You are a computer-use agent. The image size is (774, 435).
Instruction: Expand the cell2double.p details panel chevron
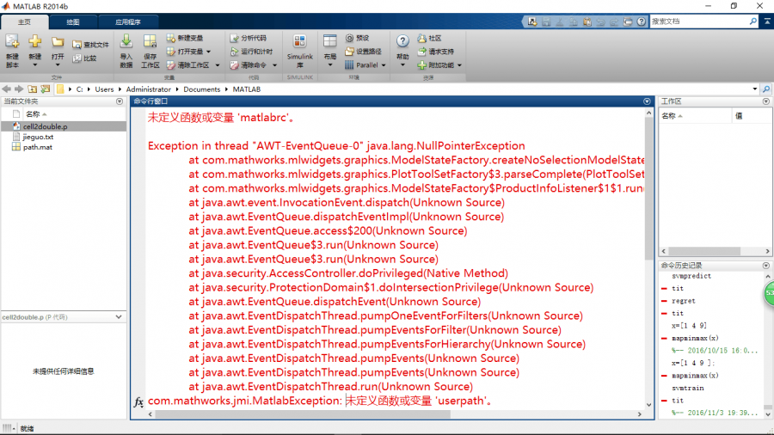(x=119, y=316)
